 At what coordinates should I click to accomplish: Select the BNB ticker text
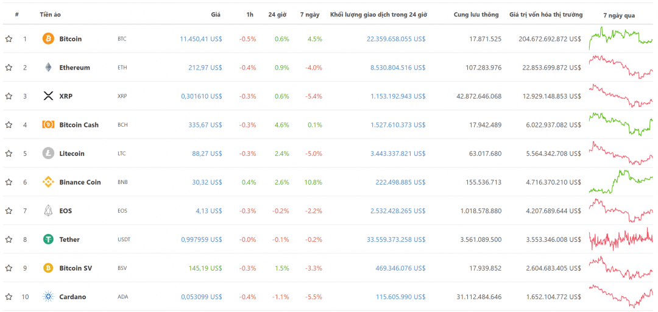tap(122, 182)
